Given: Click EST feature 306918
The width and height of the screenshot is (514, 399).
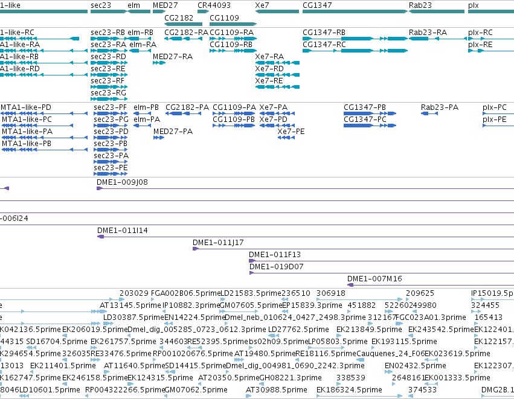Looking at the screenshot, I should click(x=331, y=293).
